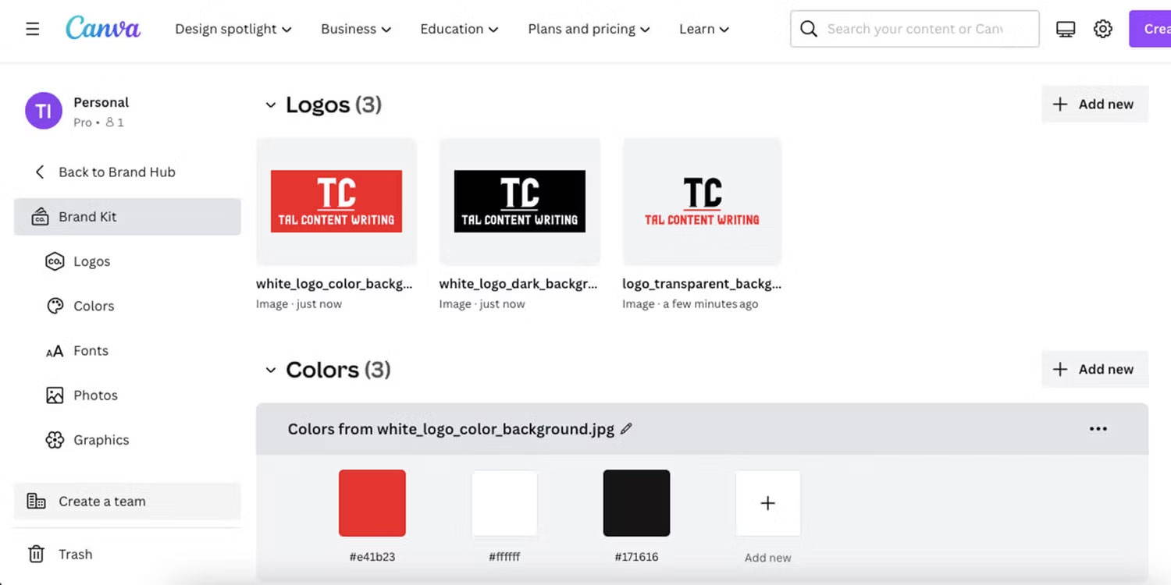
Task: Click the purple Create button
Action: click(x=1150, y=29)
